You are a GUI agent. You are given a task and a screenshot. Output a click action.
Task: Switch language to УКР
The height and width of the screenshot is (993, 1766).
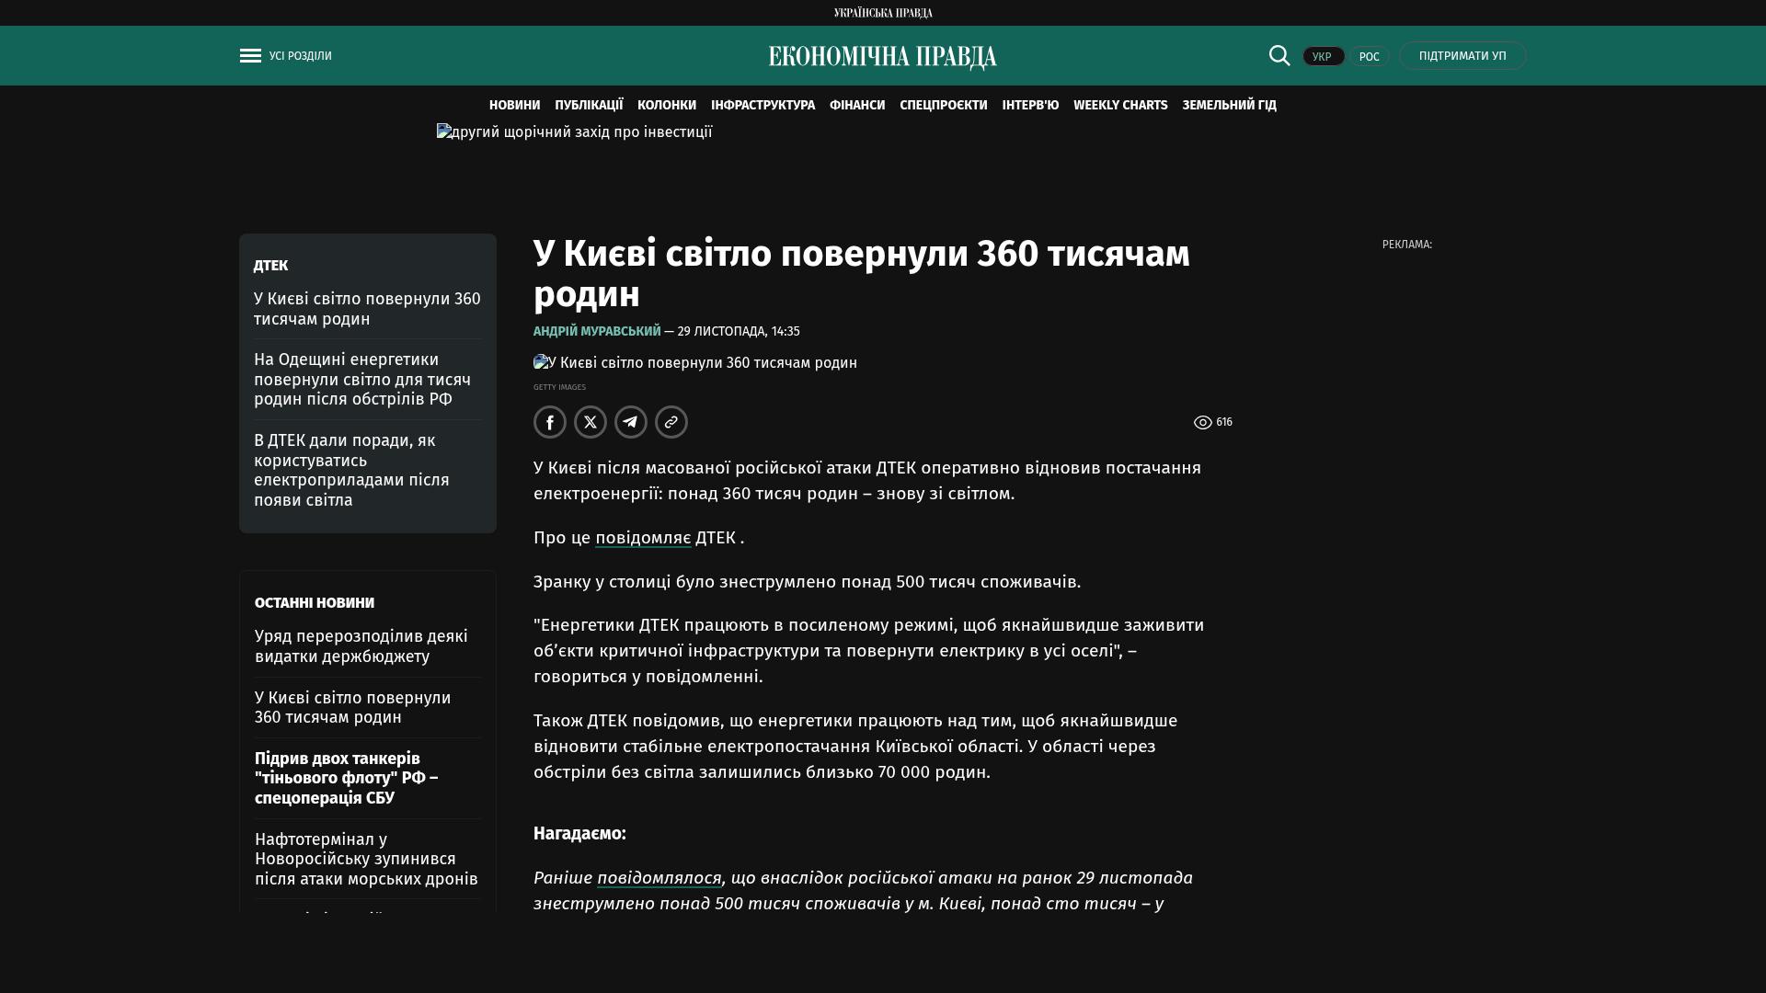[x=1323, y=57]
